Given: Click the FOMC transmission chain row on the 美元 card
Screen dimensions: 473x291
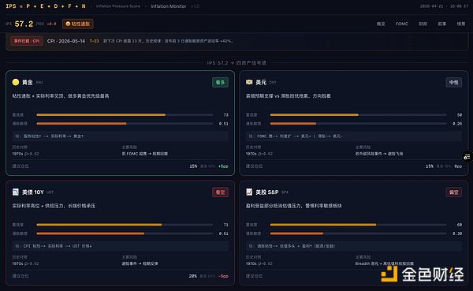Looking at the screenshot, I should coord(353,136).
